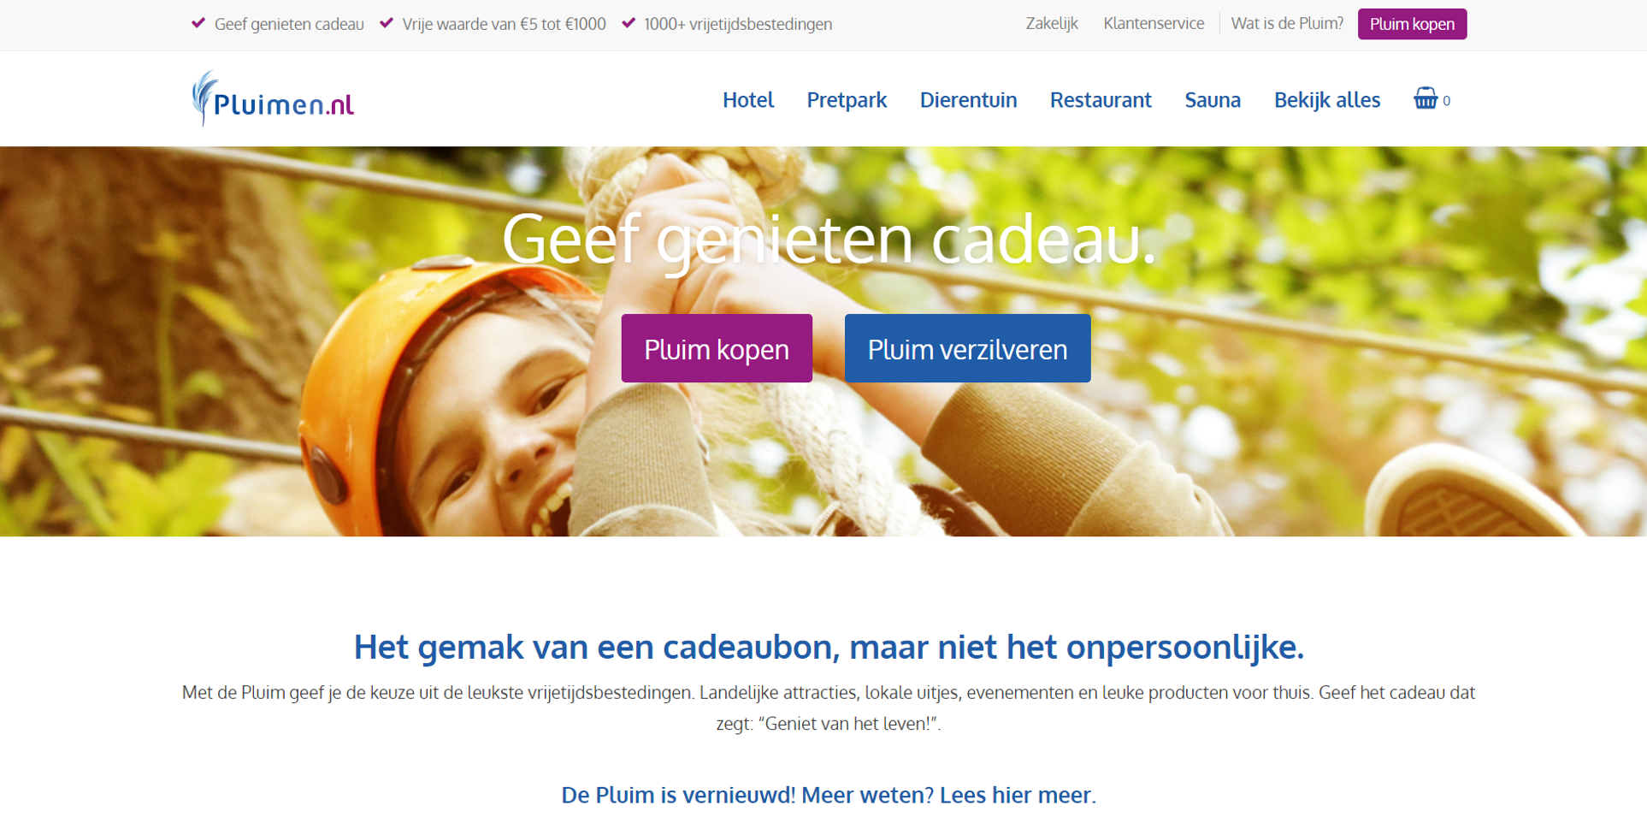Open the Hotel menu item
Image resolution: width=1647 pixels, height=823 pixels.
(x=748, y=100)
